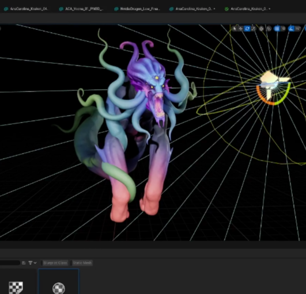
Task: Switch to the AnaCarolina_Kraken_04 asset tab
Action: click(27, 9)
